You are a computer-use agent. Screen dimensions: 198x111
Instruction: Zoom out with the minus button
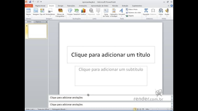point(151,109)
